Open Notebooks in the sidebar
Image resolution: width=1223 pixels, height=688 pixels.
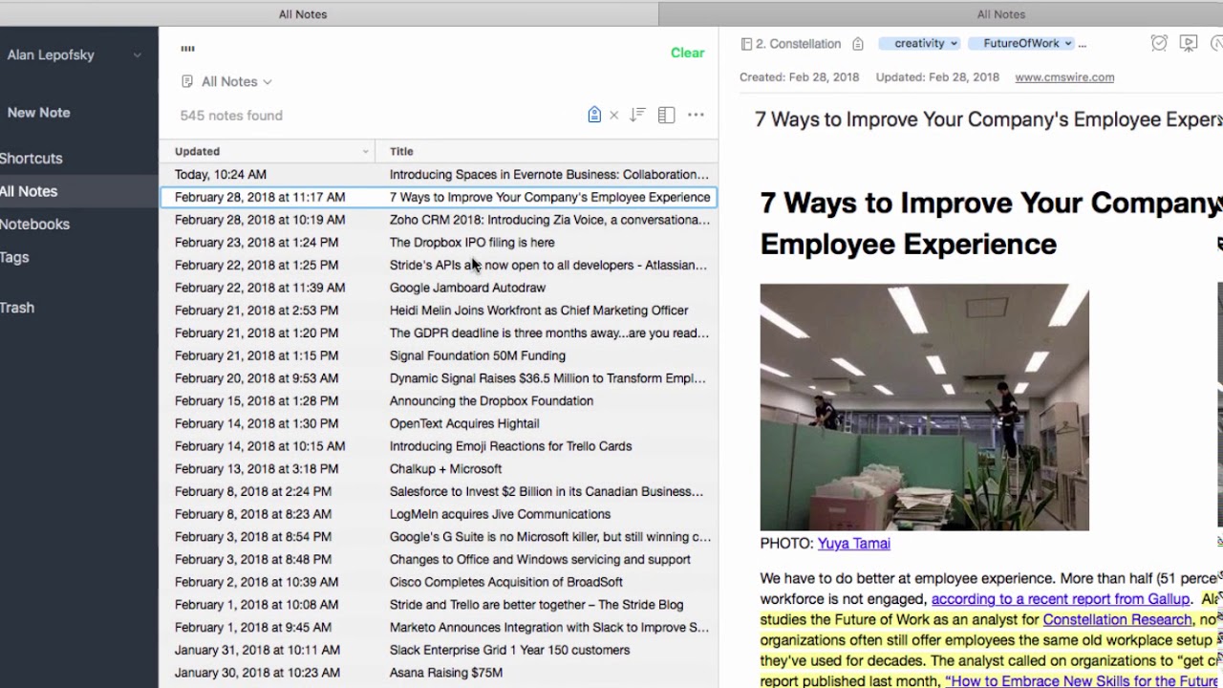pos(34,225)
